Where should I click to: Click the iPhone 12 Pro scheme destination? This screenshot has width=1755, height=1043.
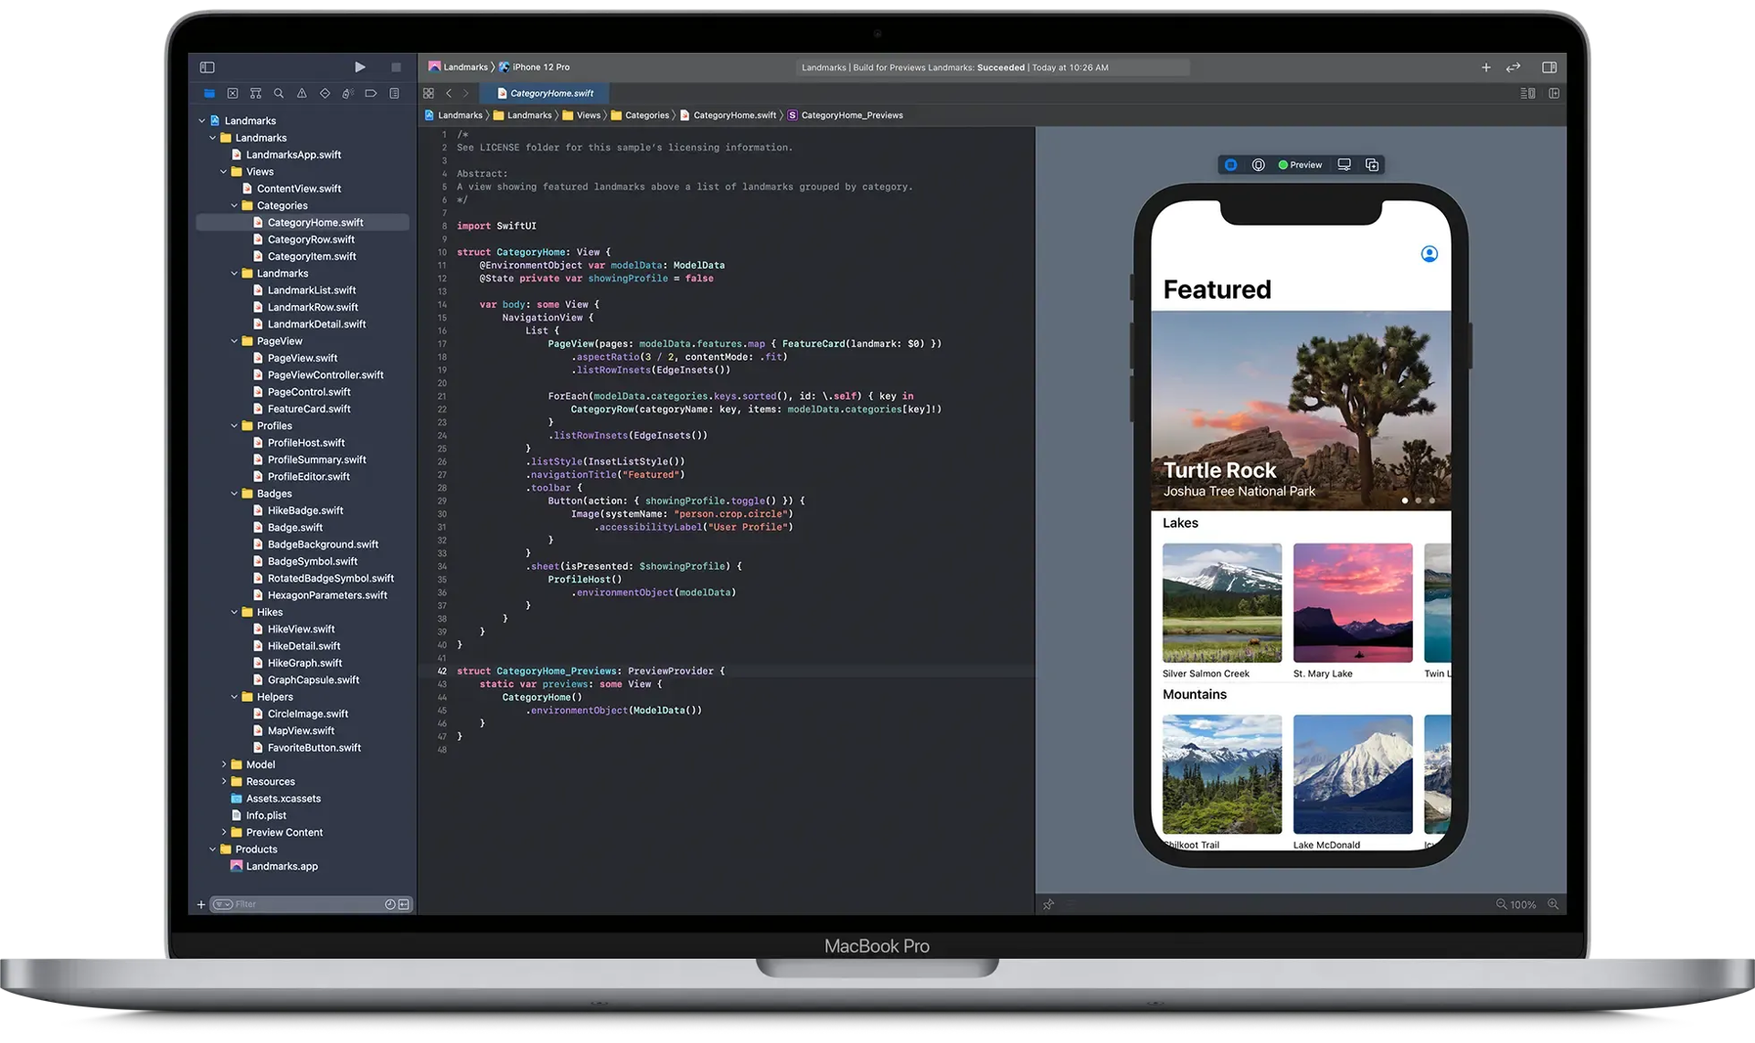[540, 67]
